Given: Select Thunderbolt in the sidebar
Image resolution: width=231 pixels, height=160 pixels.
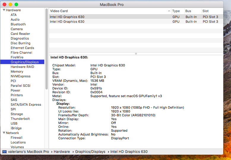Looking at the screenshot, I should (x=20, y=119).
